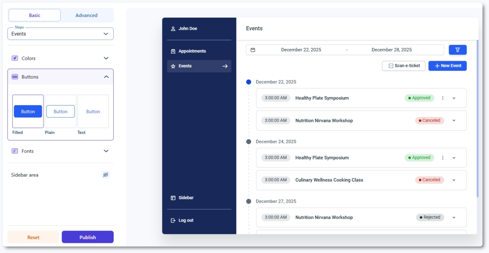Select the Filled button style
Image resolution: width=489 pixels, height=253 pixels.
click(28, 111)
